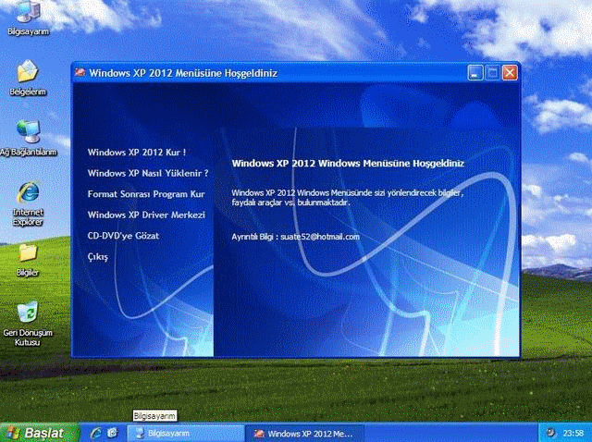Click Çıkış to exit the menu
Image resolution: width=592 pixels, height=442 pixels.
point(98,257)
